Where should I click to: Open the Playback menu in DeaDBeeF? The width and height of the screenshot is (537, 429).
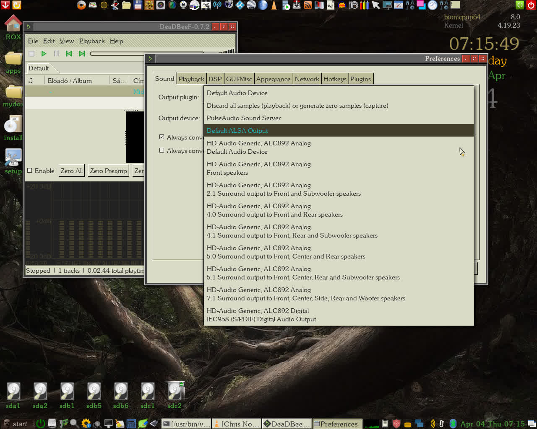[92, 41]
